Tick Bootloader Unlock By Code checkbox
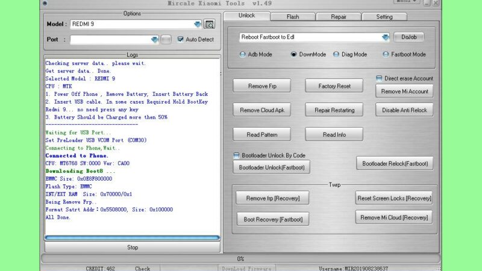 tap(236, 155)
